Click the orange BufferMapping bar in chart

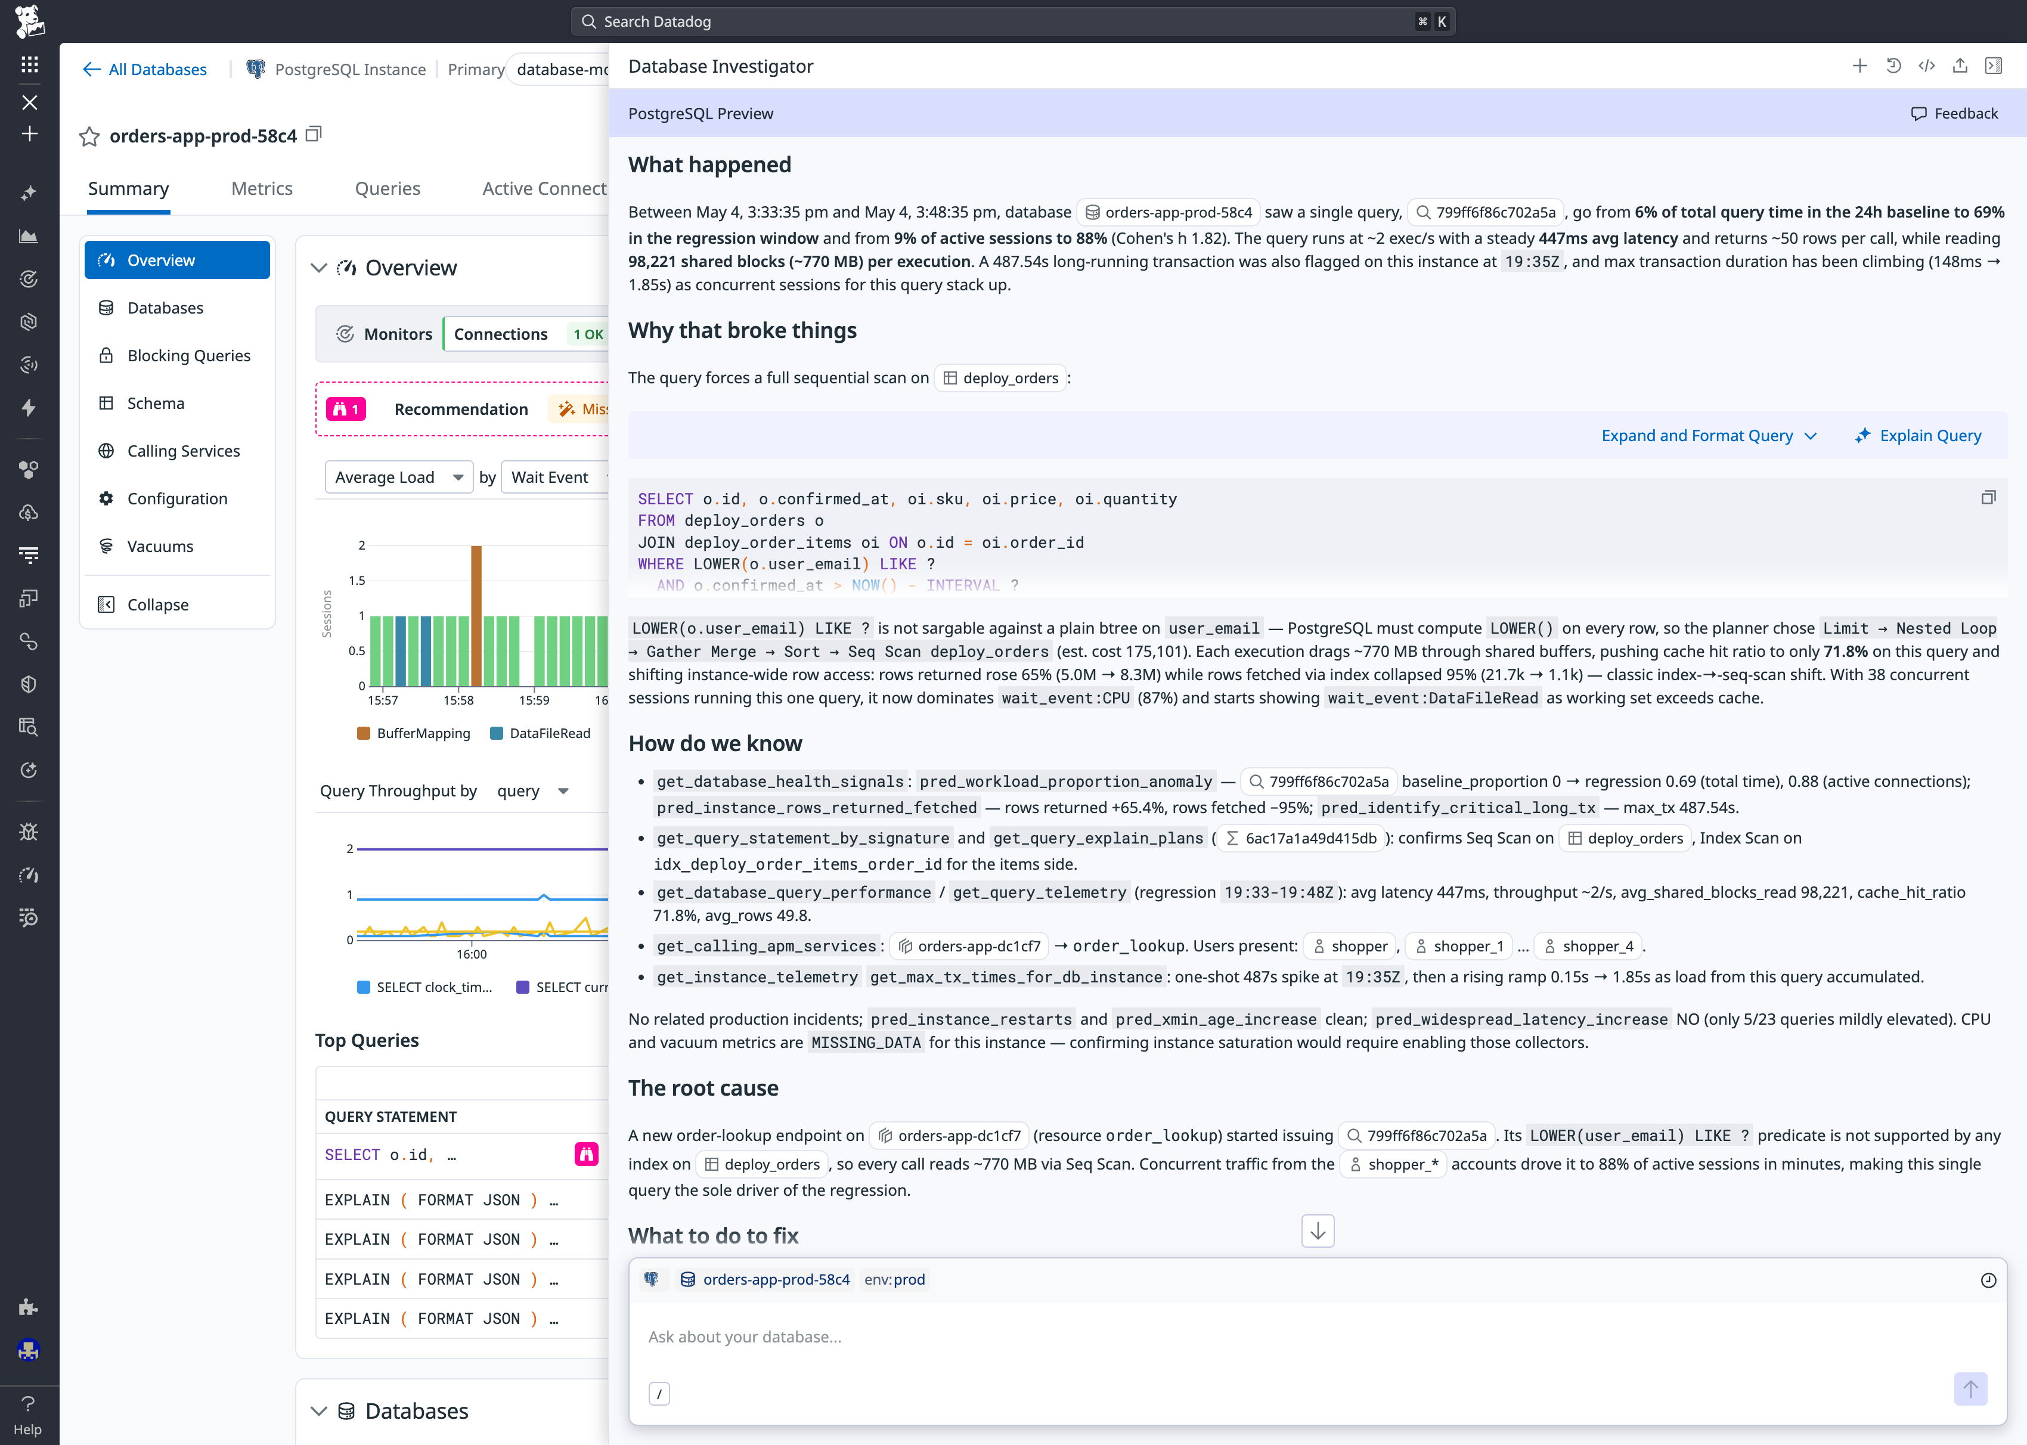pos(476,616)
